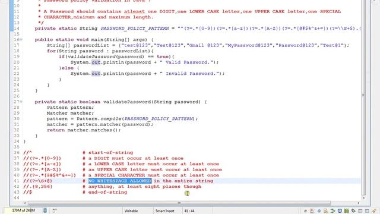Run garbage collector trash icon

45,210
